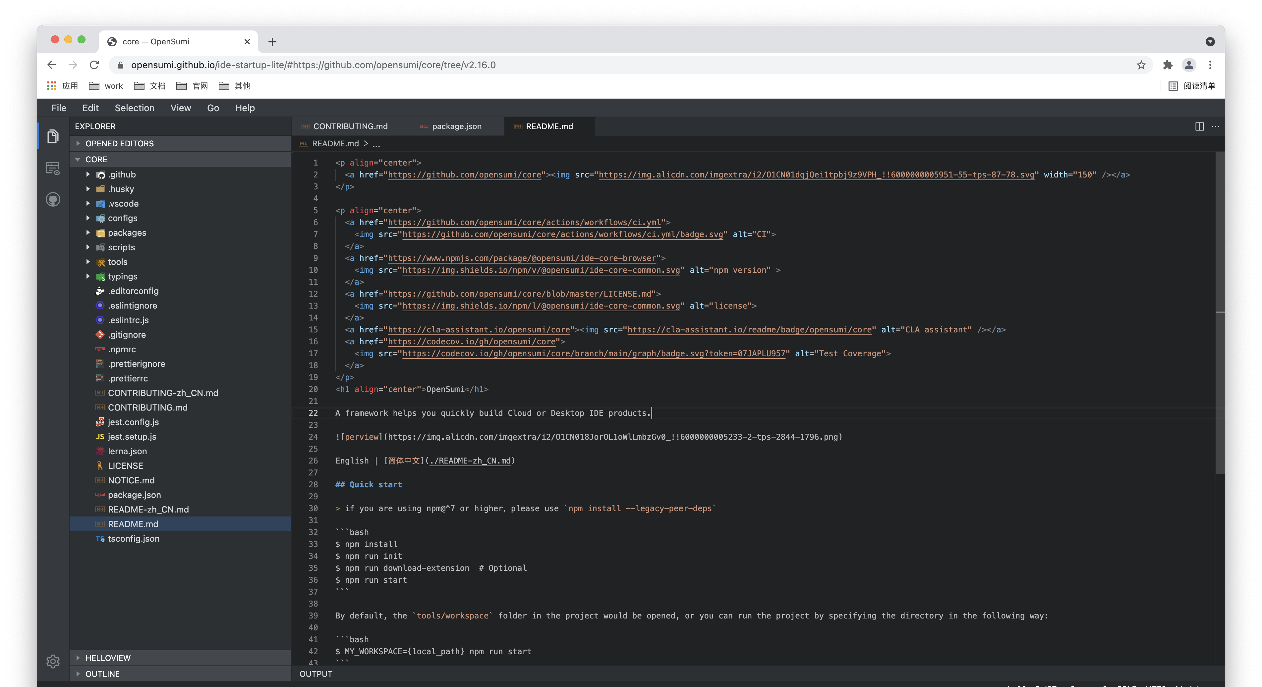Open the GitHub icon in activity bar

[x=53, y=199]
